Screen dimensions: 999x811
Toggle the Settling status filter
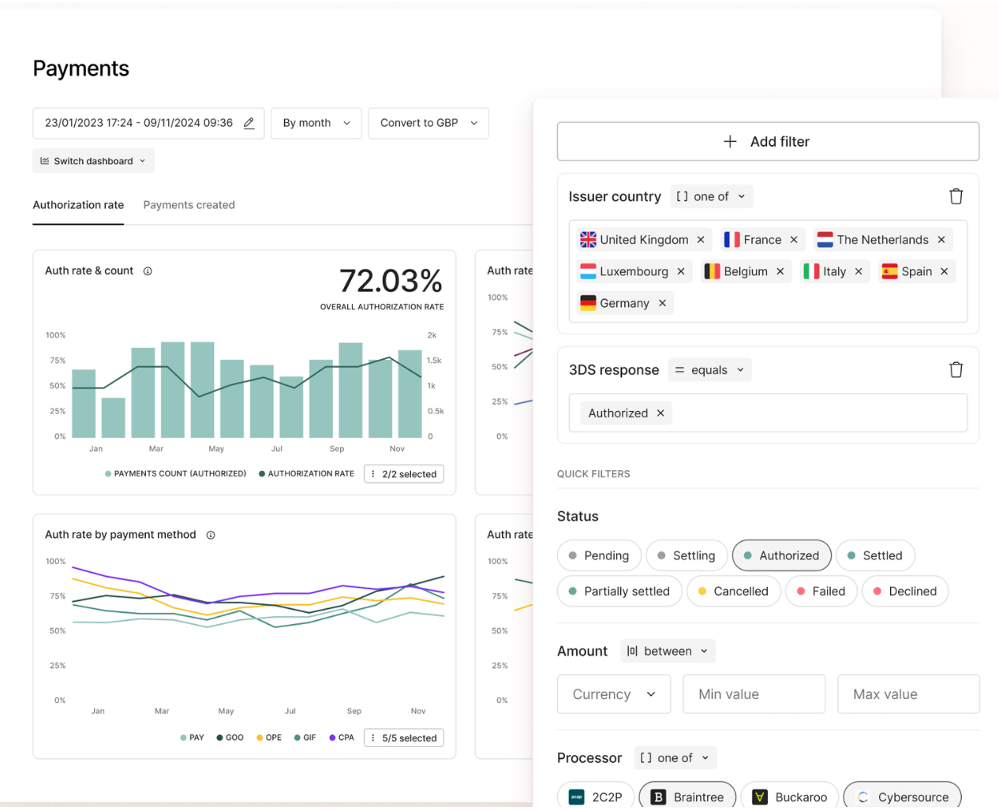(x=687, y=555)
